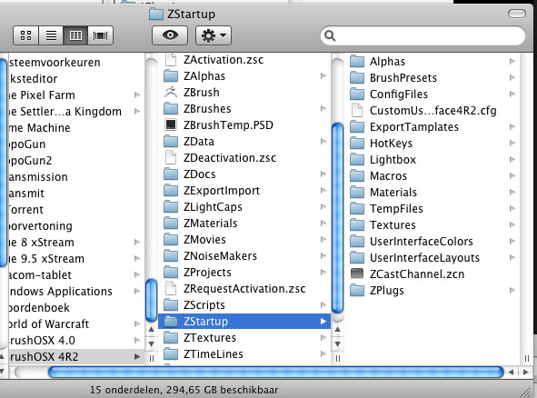This screenshot has width=537, height=398.
Task: Click the window resize grip corner
Action: [x=525, y=393]
